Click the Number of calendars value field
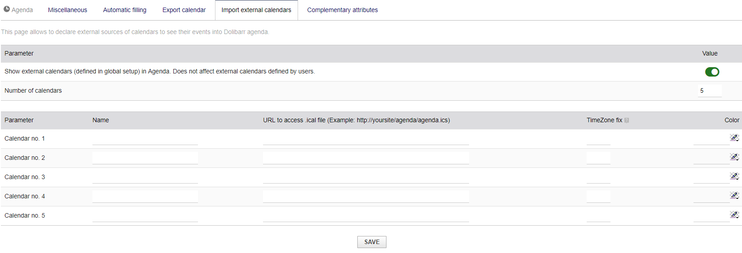742x253 pixels. (x=709, y=91)
